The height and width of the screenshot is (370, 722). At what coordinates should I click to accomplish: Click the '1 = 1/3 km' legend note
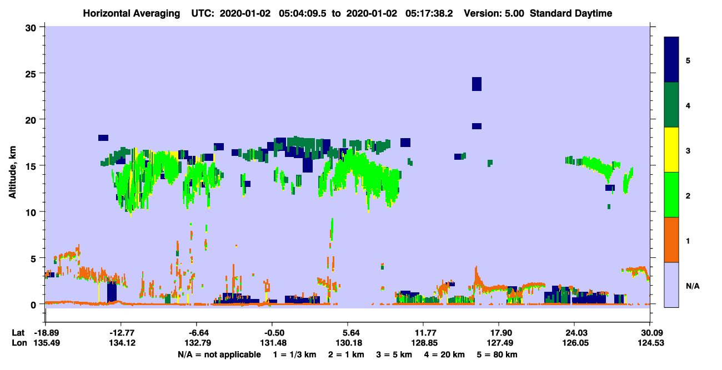point(294,354)
